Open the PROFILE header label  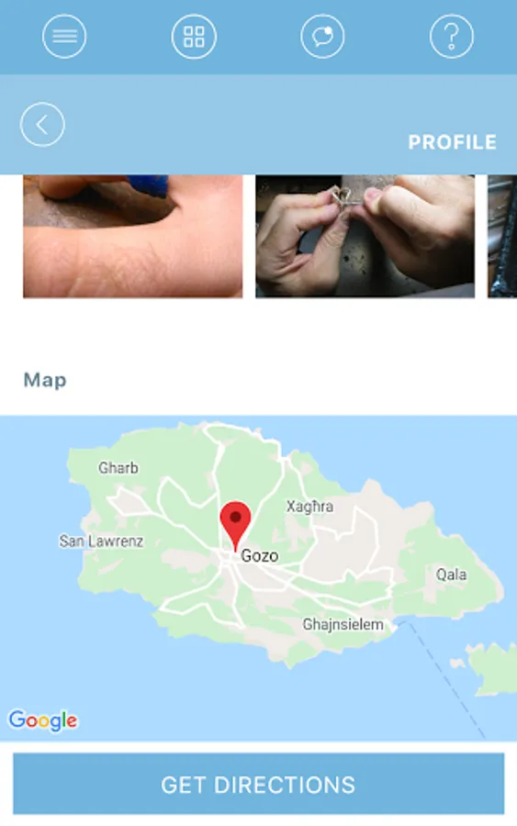pos(452,142)
